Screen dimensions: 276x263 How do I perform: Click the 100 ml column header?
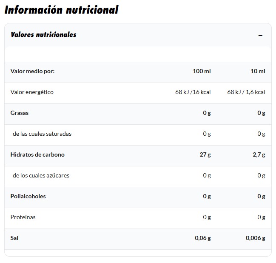click(x=202, y=71)
